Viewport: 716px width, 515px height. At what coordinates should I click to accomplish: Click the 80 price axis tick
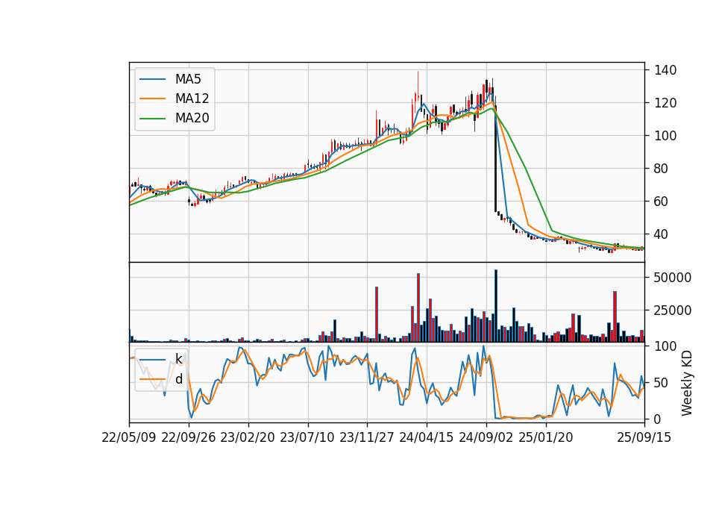662,169
